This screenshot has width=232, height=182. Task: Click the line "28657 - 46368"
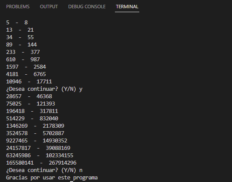(x=29, y=96)
